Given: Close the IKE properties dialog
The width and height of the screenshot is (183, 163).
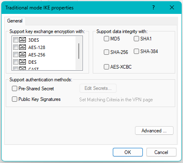Looking at the screenshot, I should pyautogui.click(x=172, y=7).
